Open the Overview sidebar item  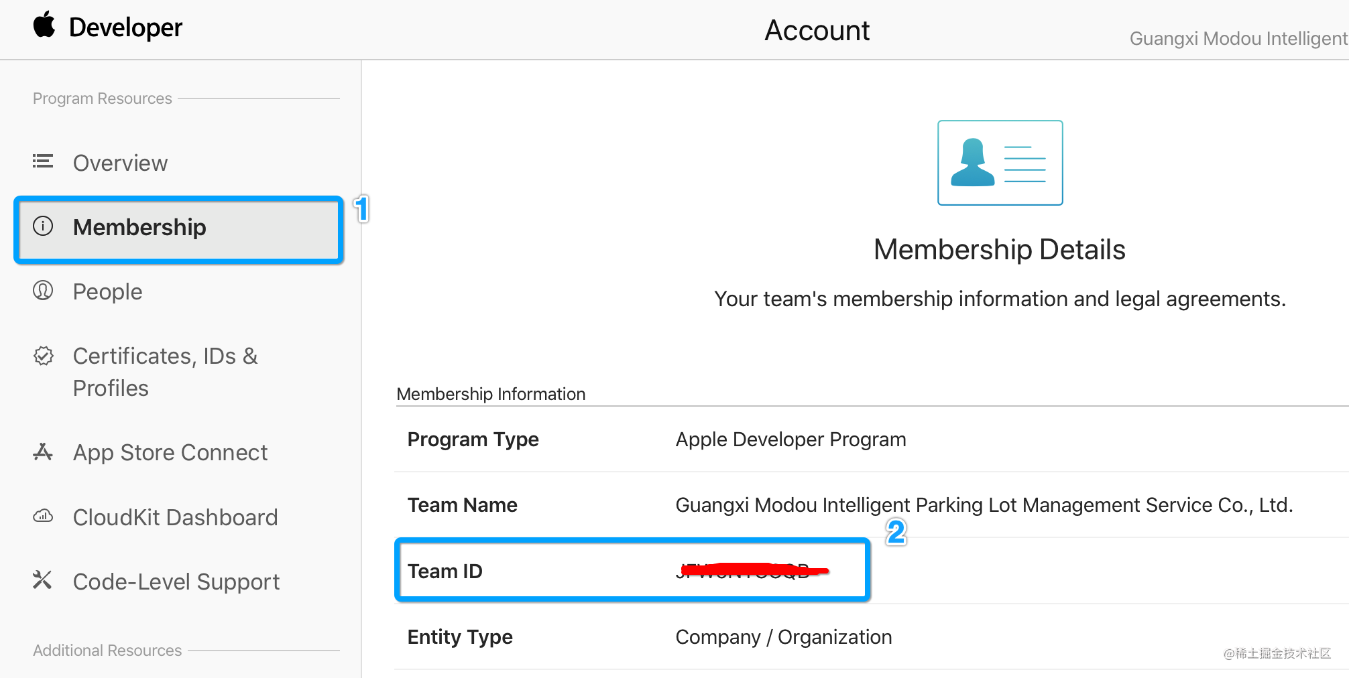(x=120, y=163)
